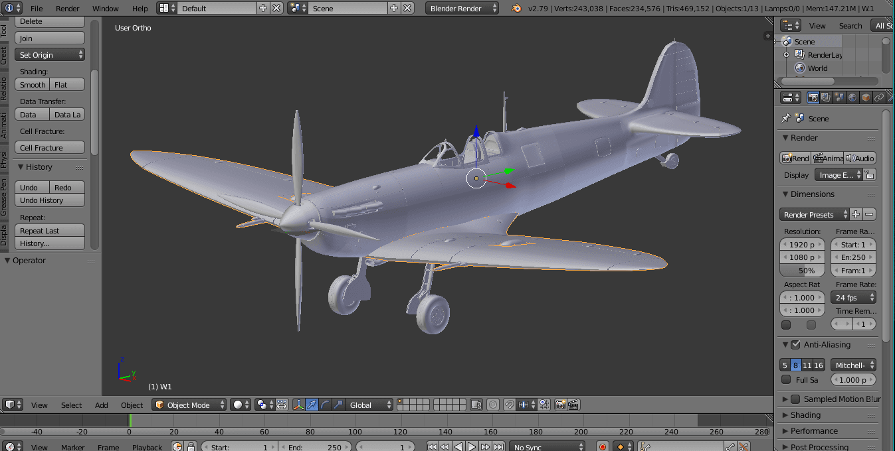The image size is (895, 451).
Task: Click the Blender info editor icon
Action: (x=13, y=8)
